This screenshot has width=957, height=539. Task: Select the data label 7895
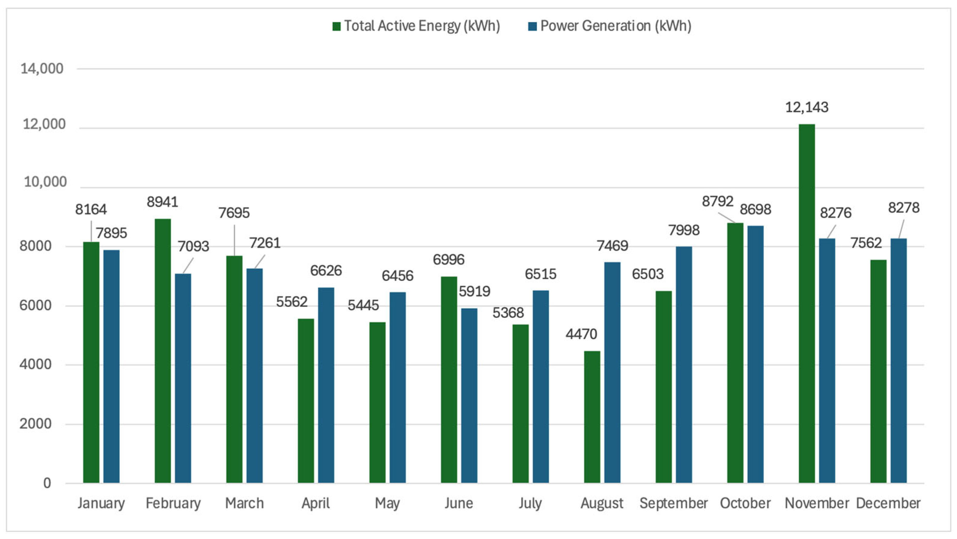112,233
